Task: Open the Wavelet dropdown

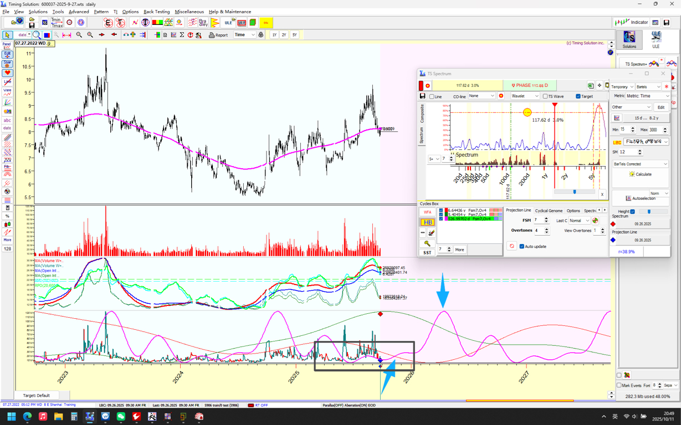Action: (x=525, y=96)
